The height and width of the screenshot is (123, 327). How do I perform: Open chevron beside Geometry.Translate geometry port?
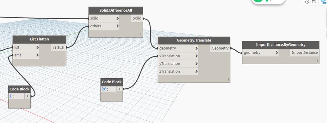(197, 48)
